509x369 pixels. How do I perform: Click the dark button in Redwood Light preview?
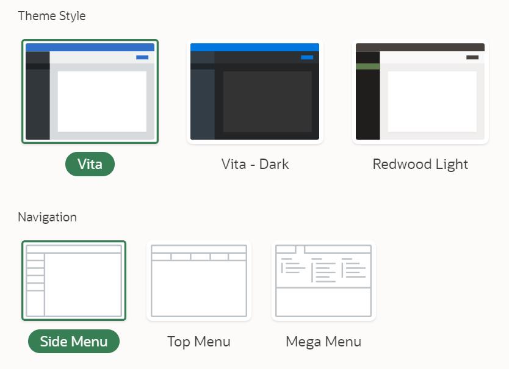pos(472,57)
